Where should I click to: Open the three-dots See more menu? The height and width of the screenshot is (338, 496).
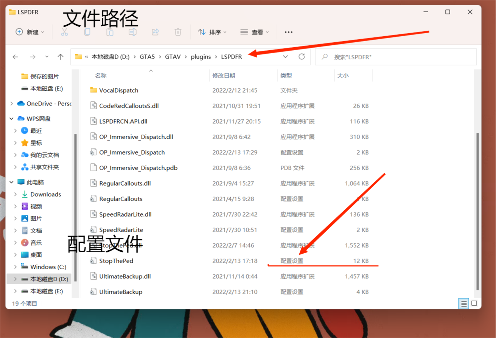[289, 32]
